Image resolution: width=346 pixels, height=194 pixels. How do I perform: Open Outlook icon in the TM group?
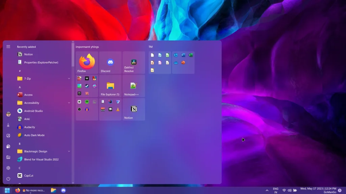click(x=176, y=55)
